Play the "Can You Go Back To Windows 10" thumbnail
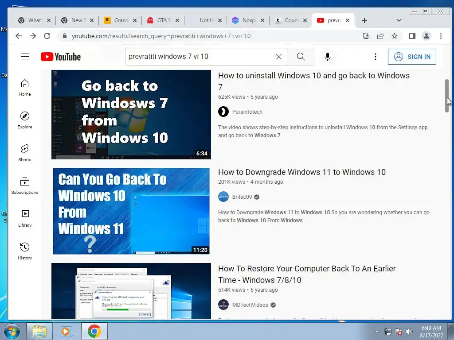 (131, 211)
